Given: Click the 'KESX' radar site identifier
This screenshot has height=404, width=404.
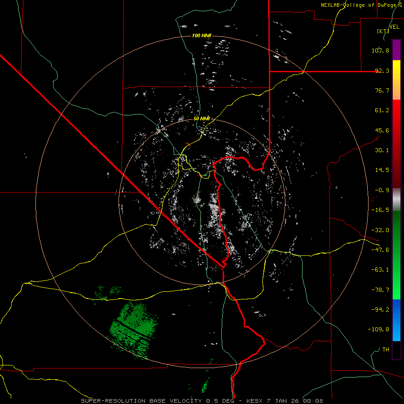Looking at the screenshot, I should click(x=255, y=401).
